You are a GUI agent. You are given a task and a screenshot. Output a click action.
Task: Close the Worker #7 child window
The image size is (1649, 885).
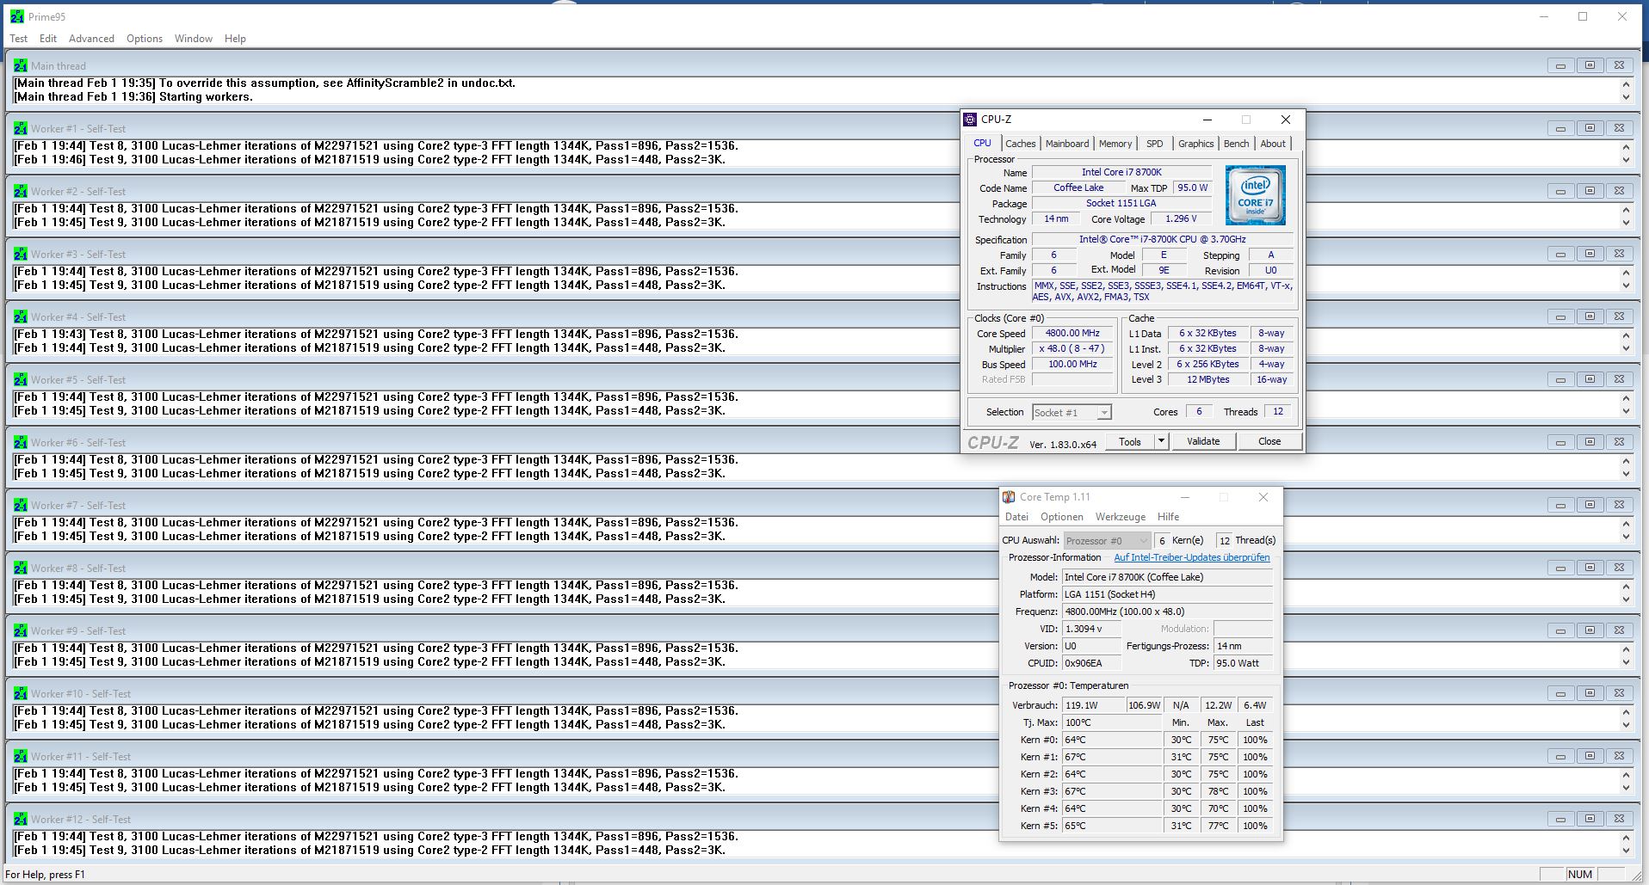tap(1619, 505)
